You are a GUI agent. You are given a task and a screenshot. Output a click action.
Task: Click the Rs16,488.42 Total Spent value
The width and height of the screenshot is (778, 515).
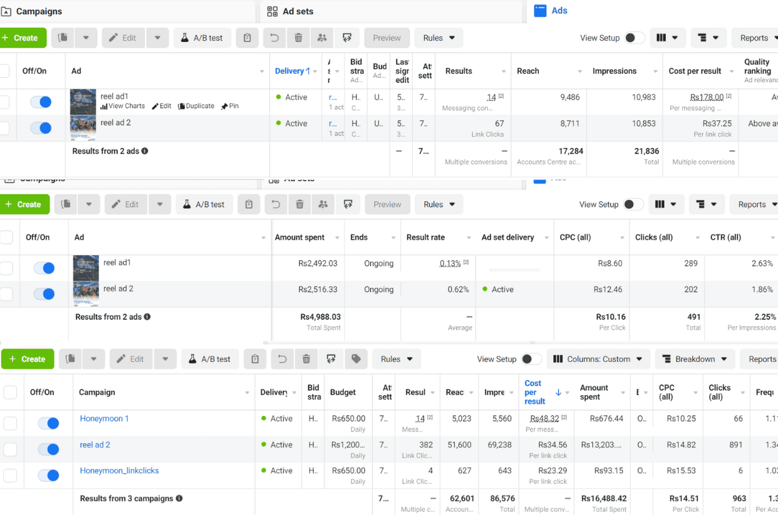[x=604, y=499]
